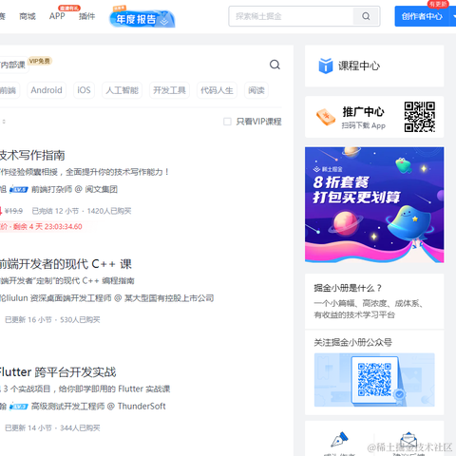This screenshot has height=456, width=456.
Task: Open Flutter 跨平台开发实战 course
Action: pyautogui.click(x=58, y=372)
